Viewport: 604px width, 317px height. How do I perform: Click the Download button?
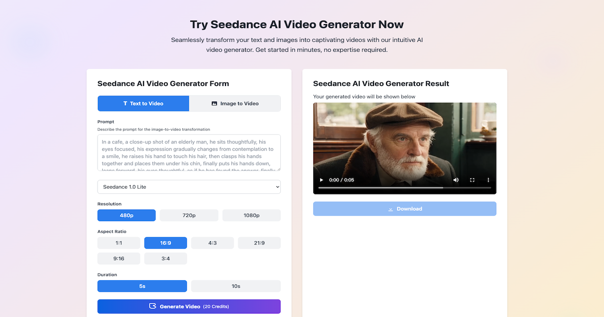[405, 209]
